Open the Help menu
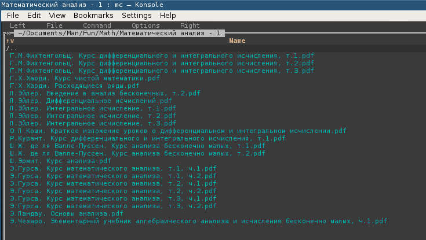 pos(168,16)
